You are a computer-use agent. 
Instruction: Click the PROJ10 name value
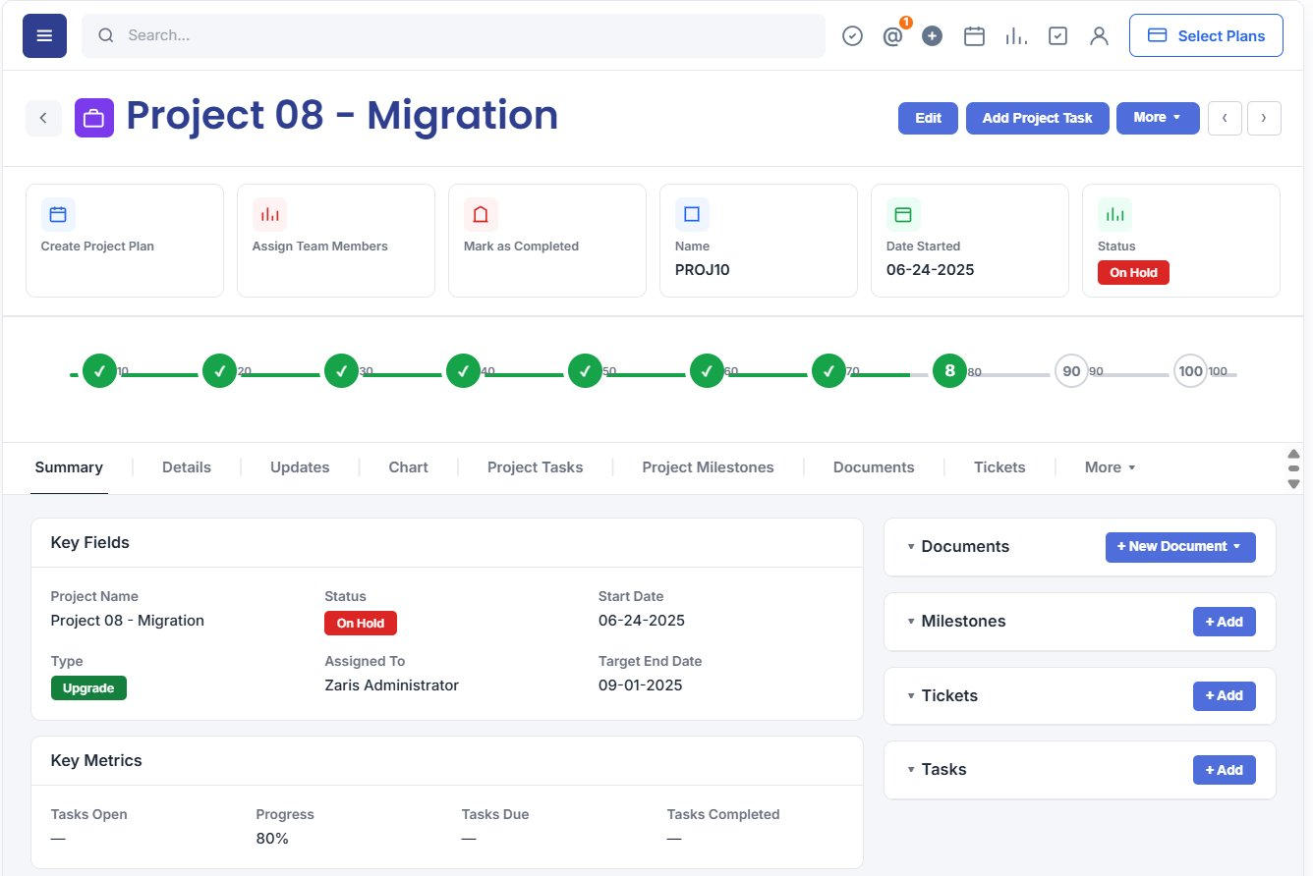coord(702,269)
